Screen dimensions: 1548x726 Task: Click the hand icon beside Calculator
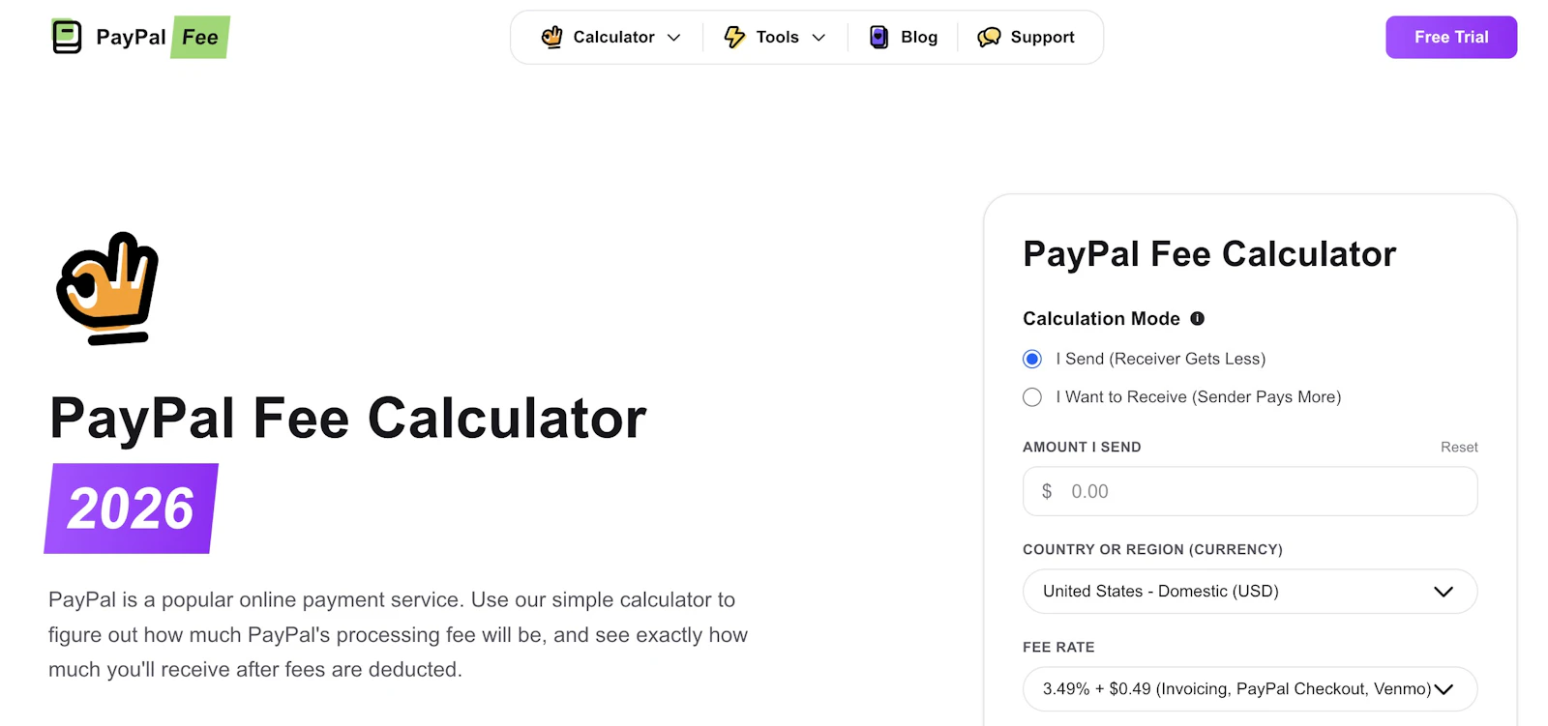click(x=551, y=37)
